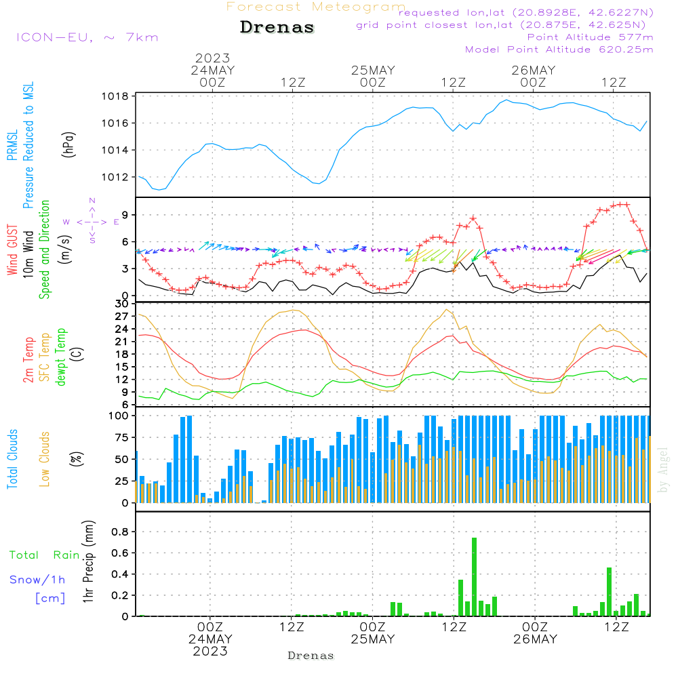Click the 100 percent cloud axis tick
The width and height of the screenshot is (678, 678).
click(x=119, y=416)
